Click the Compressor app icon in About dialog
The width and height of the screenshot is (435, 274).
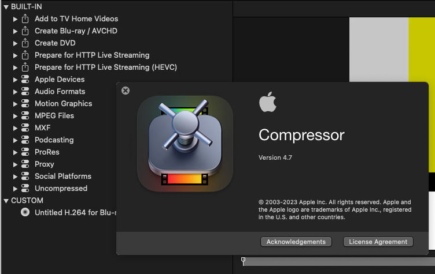tap(185, 144)
